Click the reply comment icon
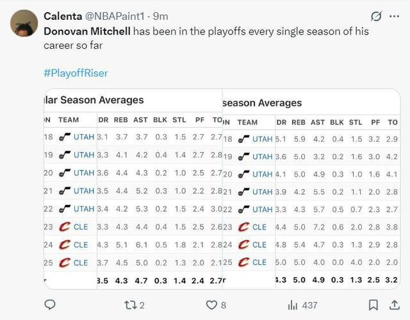 (x=49, y=305)
